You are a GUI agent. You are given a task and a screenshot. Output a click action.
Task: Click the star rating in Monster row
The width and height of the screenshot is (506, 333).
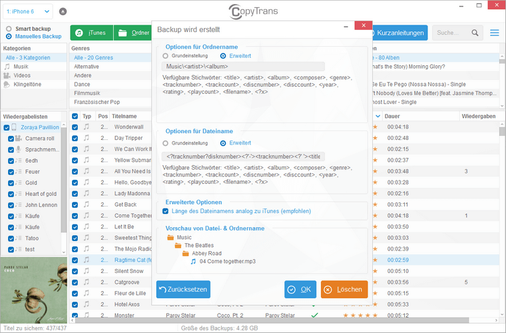coord(360,315)
